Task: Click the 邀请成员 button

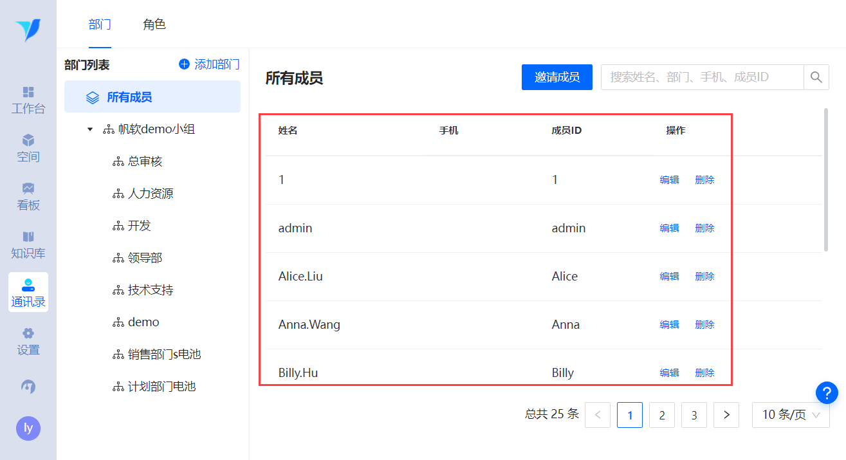Action: (556, 77)
